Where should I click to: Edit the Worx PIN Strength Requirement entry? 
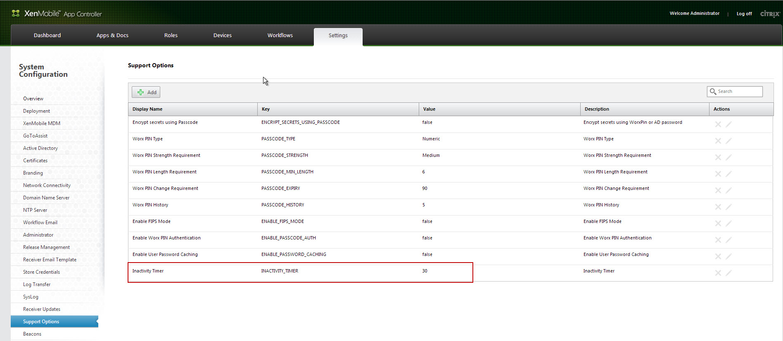[x=728, y=157]
